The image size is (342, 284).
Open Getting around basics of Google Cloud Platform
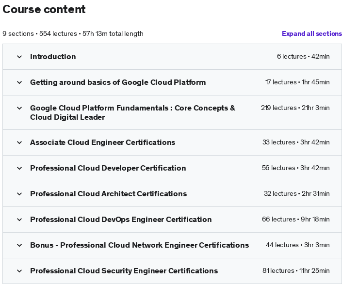pos(118,82)
